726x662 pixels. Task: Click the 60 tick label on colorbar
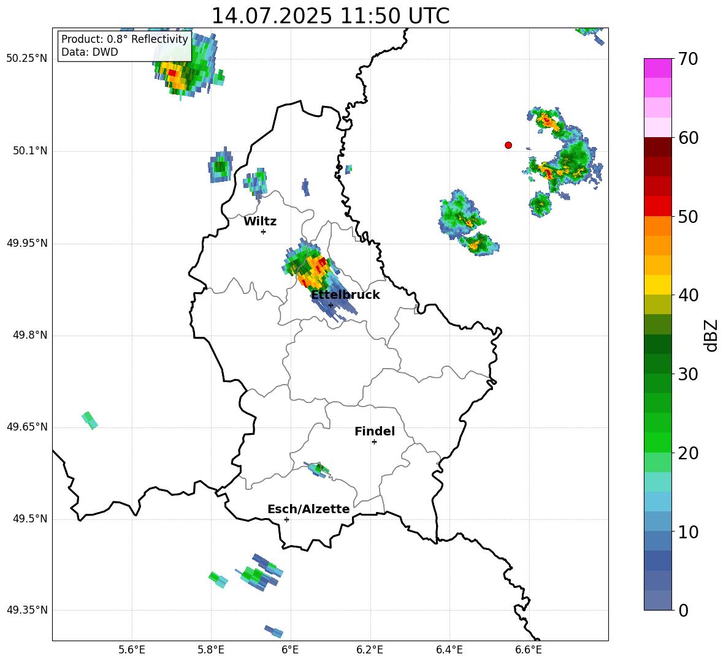tap(687, 138)
